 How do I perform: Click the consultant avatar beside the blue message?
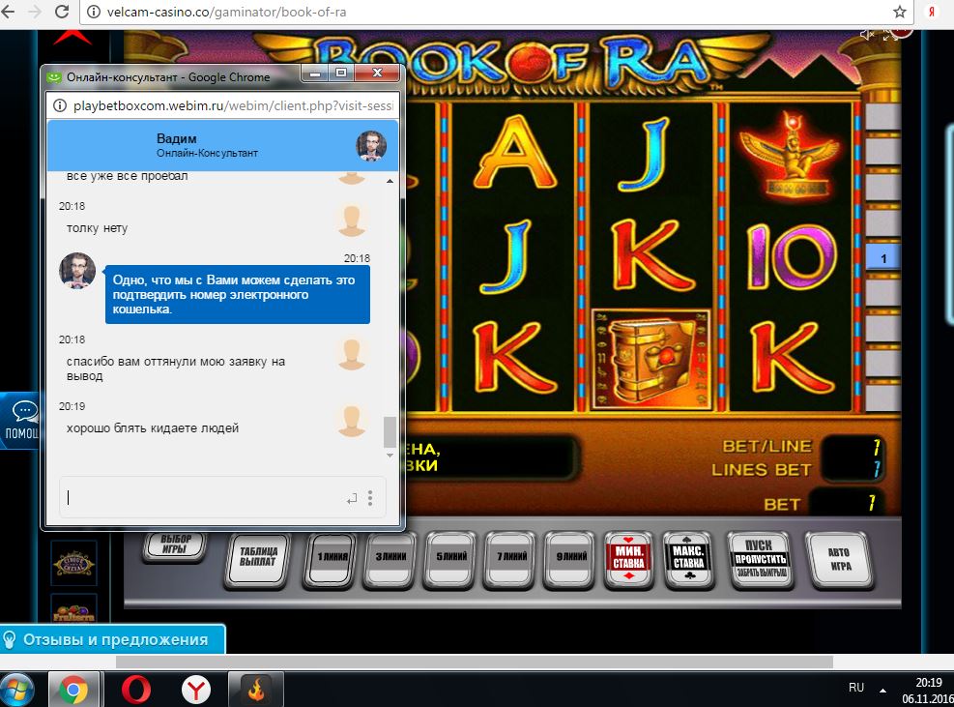point(77,271)
